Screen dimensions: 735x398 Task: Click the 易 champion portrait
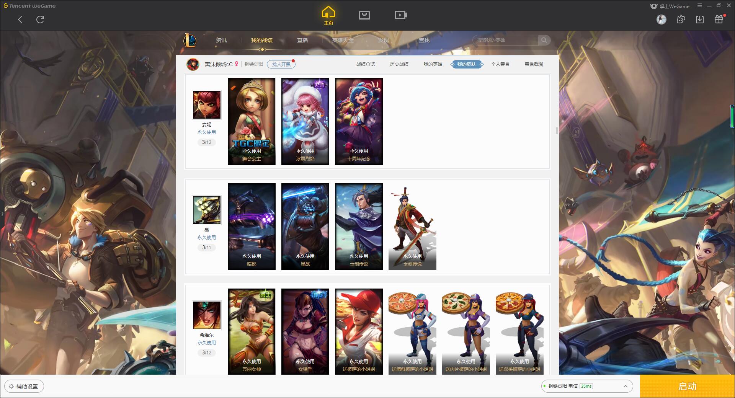coord(207,210)
